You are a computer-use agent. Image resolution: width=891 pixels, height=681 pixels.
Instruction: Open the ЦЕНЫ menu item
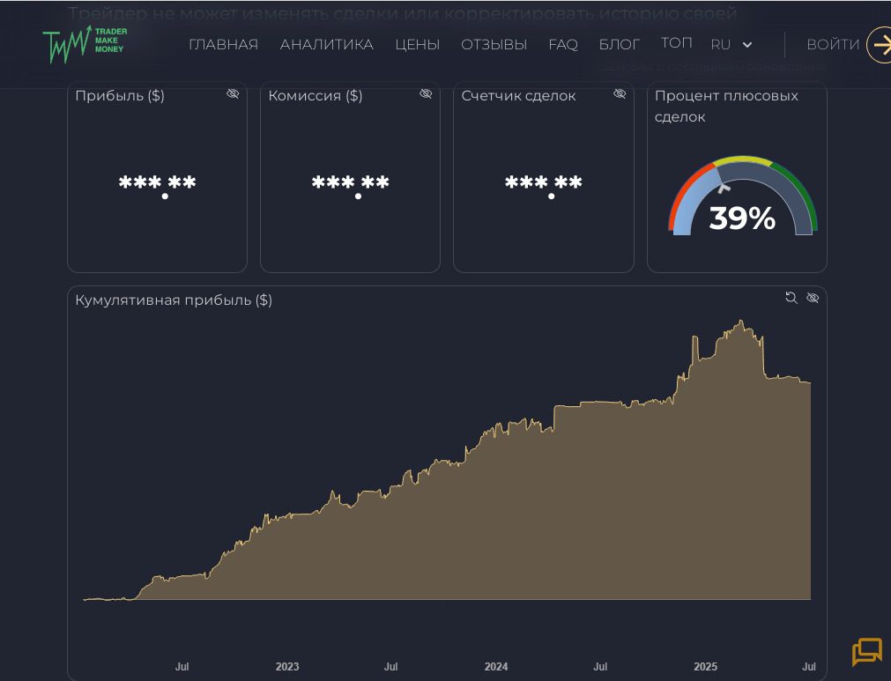pos(417,44)
